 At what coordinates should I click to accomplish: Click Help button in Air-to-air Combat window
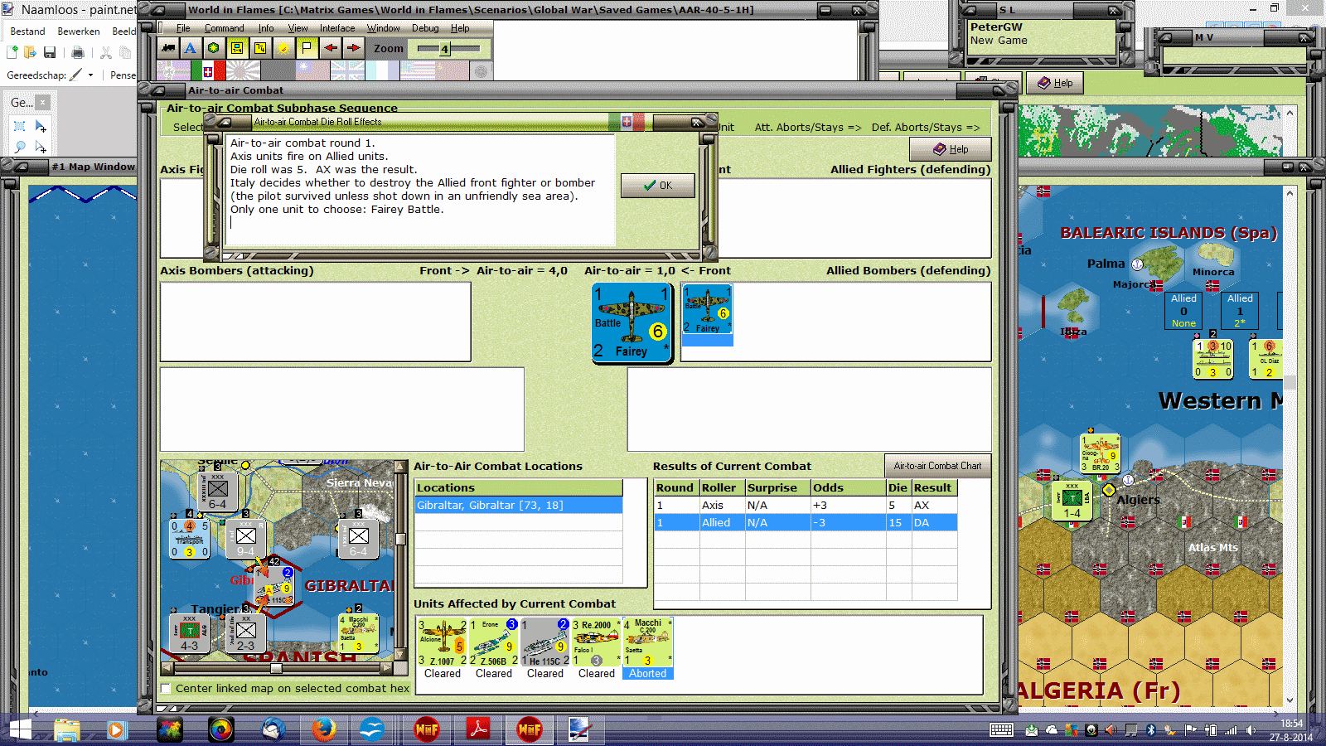[951, 149]
